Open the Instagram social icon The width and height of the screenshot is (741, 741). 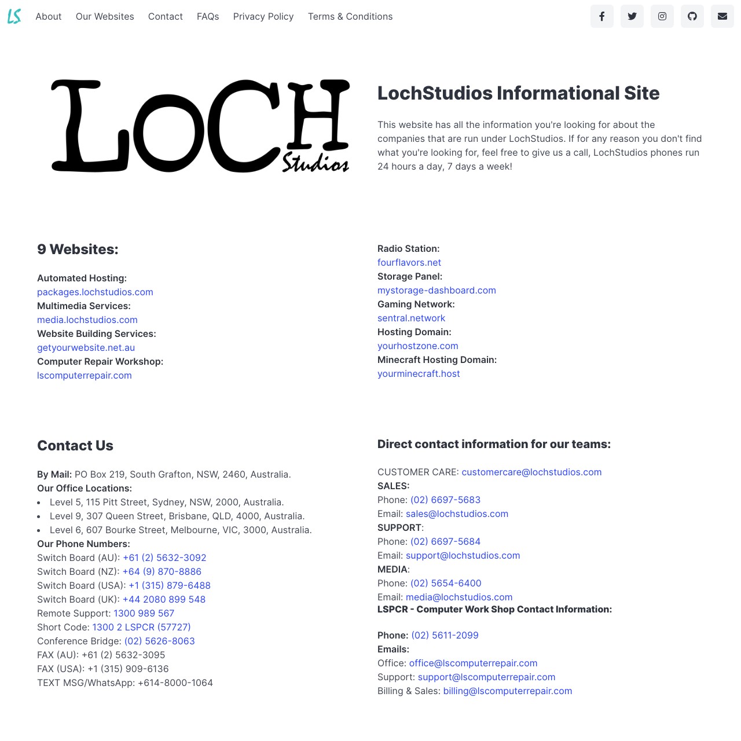662,16
